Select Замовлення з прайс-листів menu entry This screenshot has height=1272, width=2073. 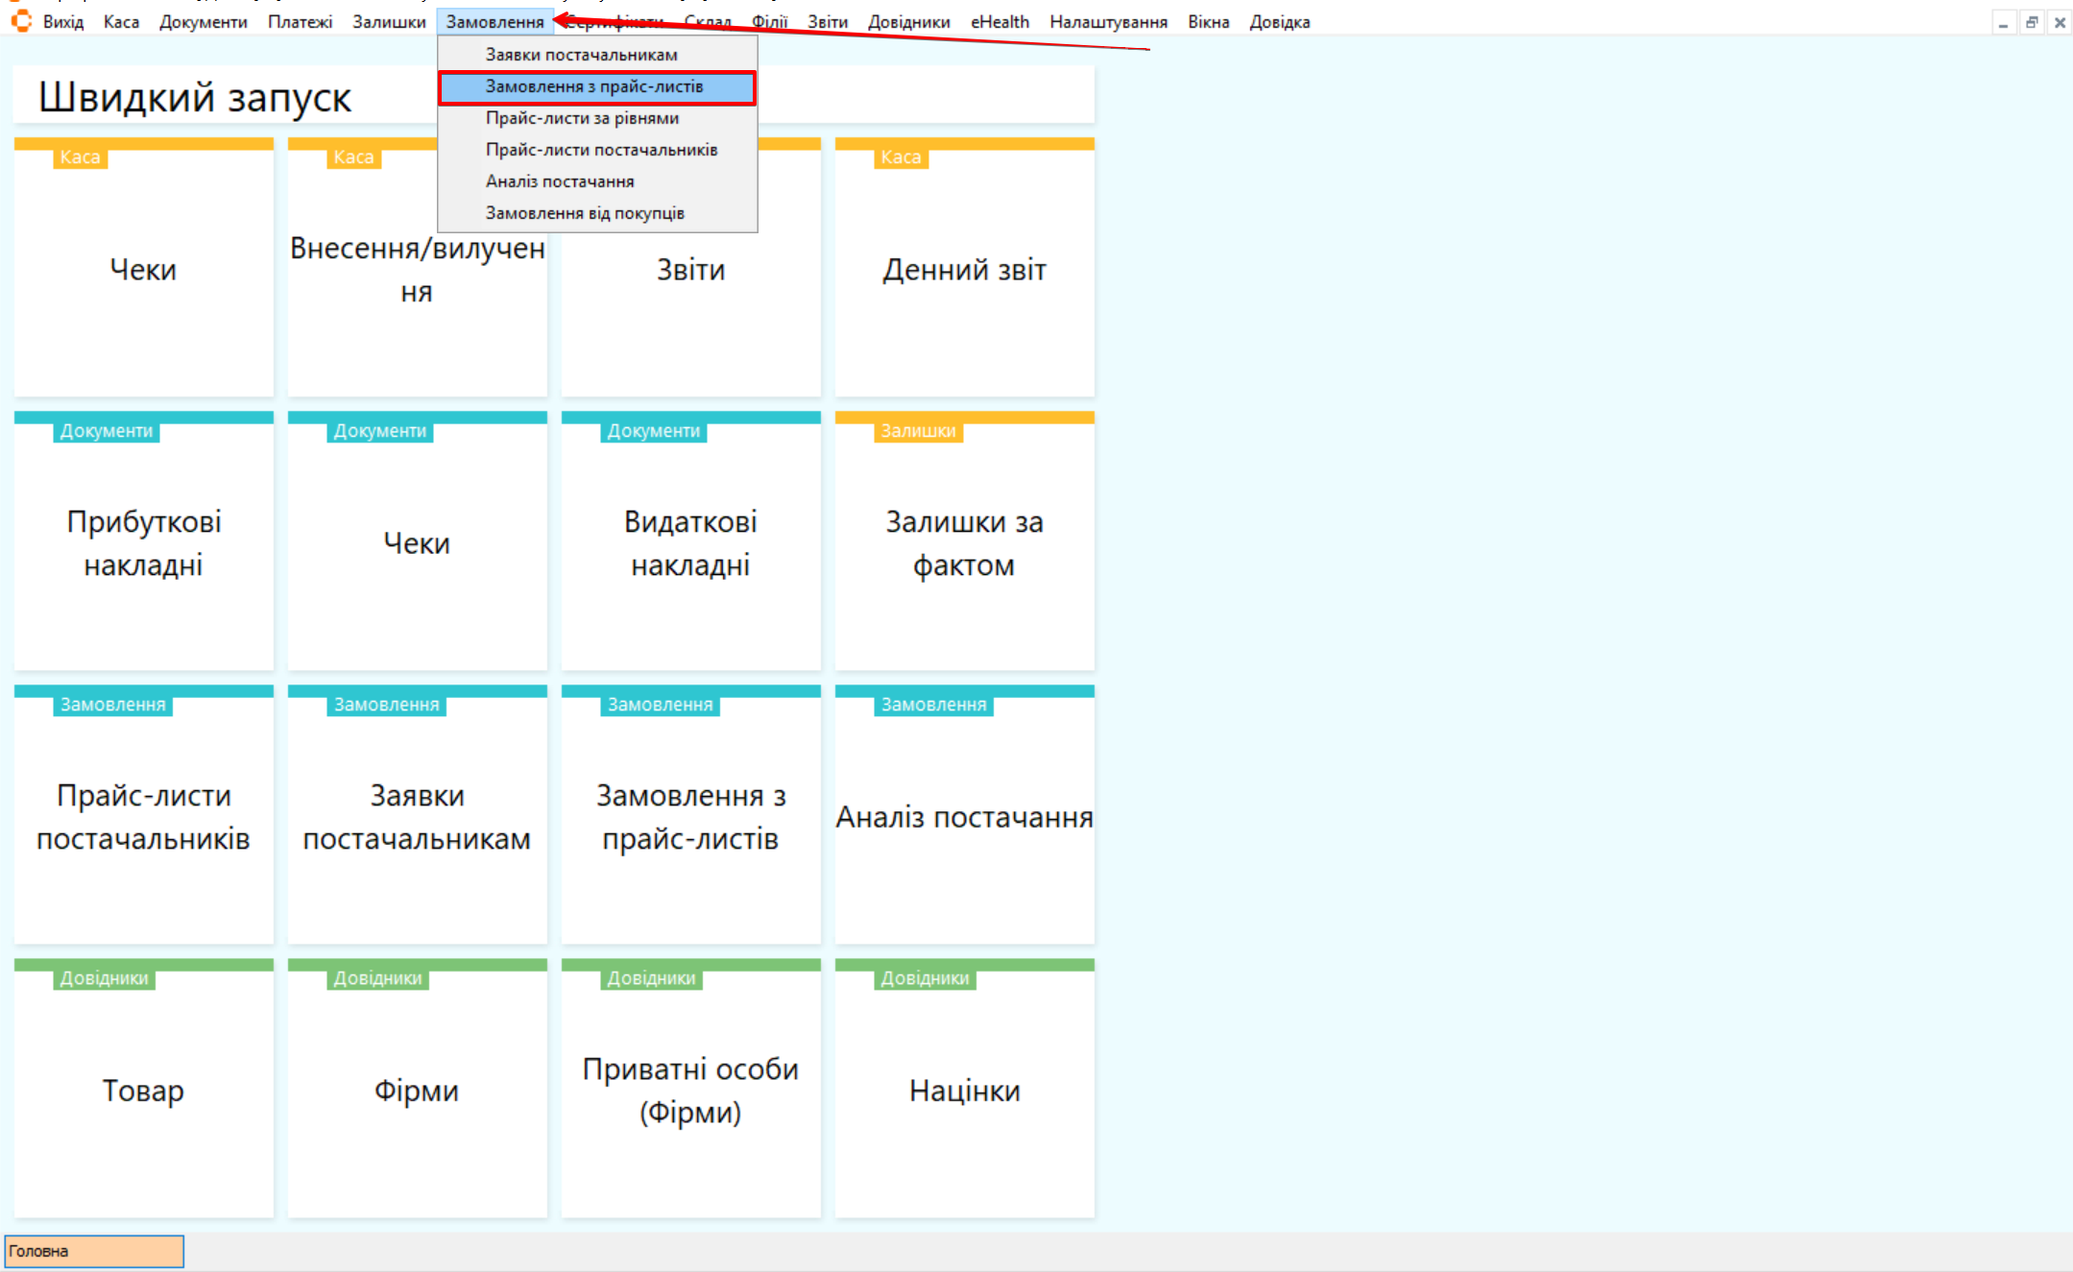pyautogui.click(x=594, y=86)
